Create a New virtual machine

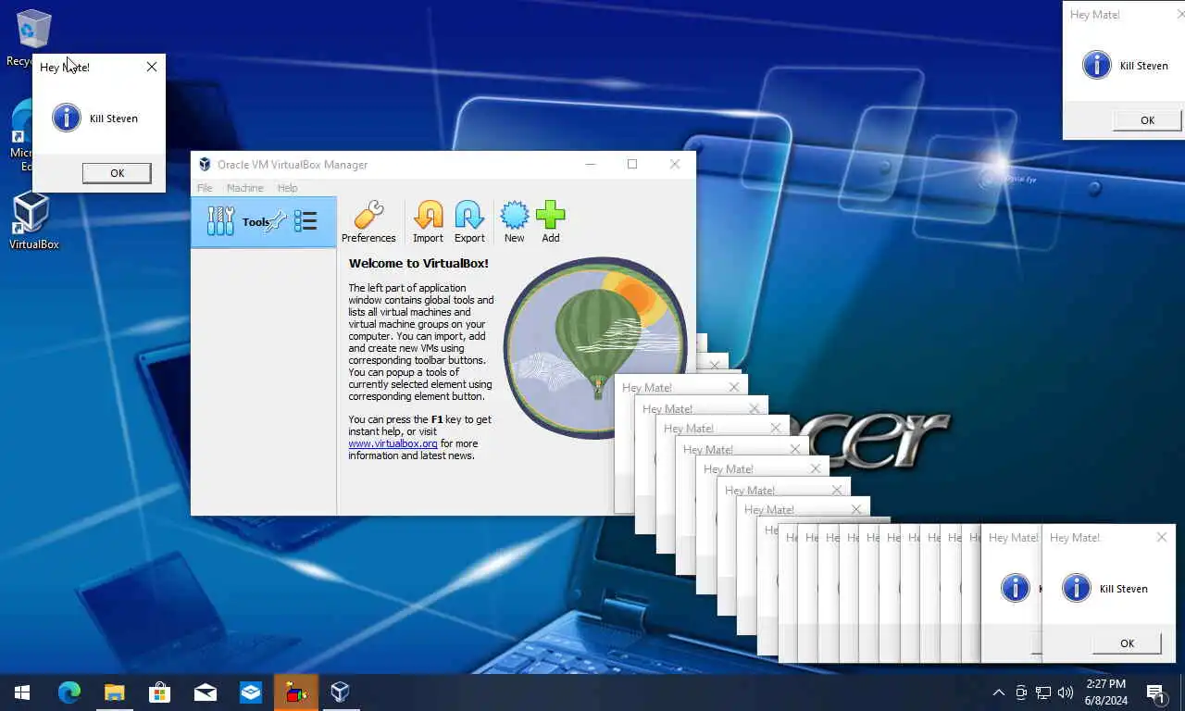click(514, 222)
